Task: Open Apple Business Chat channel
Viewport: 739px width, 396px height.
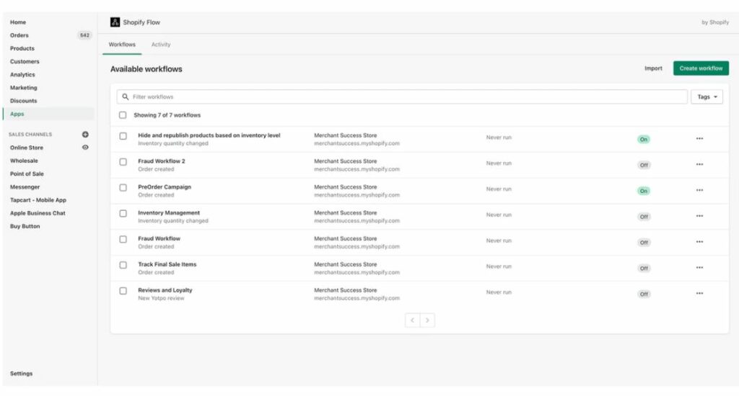Action: pos(38,214)
